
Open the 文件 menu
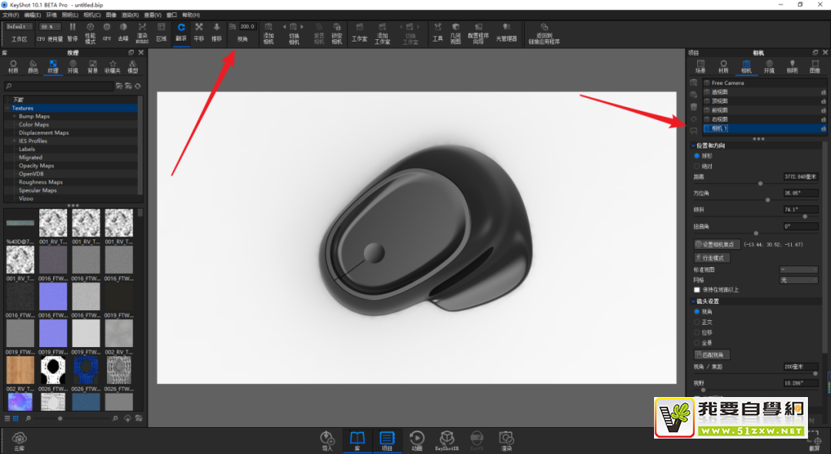point(11,15)
